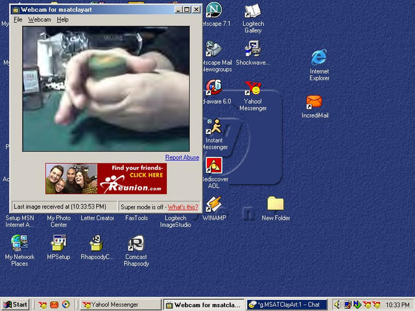This screenshot has width=415, height=311.
Task: Click the "Super mode is off" status text
Action: click(x=142, y=207)
